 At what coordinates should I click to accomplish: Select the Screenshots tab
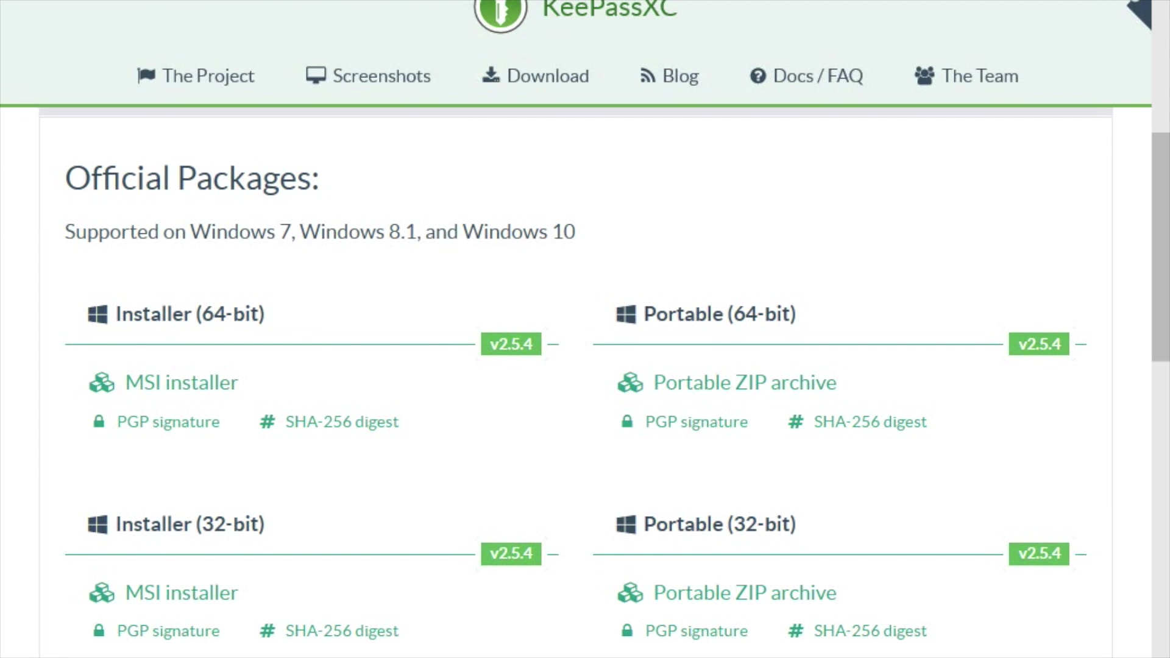[x=370, y=76]
